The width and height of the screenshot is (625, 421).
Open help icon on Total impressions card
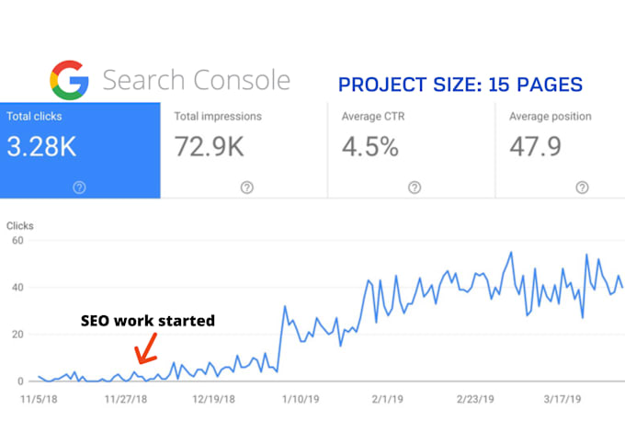click(x=247, y=188)
